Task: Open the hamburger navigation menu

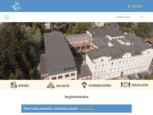Action: point(7,17)
